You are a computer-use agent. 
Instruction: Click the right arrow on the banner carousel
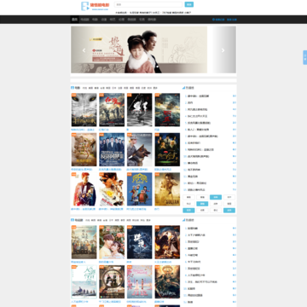(x=223, y=50)
